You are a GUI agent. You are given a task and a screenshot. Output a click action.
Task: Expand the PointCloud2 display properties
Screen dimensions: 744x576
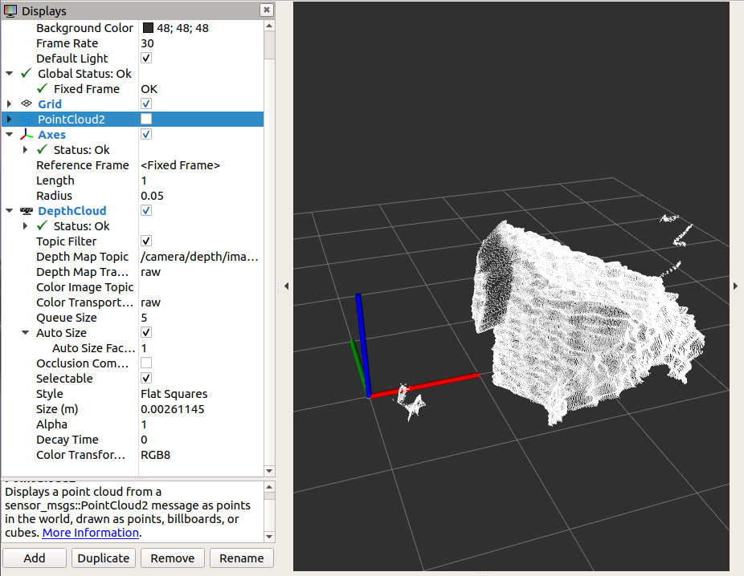point(10,119)
